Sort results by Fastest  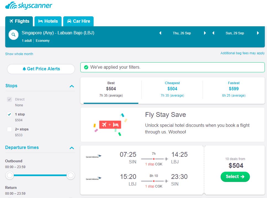click(x=234, y=89)
